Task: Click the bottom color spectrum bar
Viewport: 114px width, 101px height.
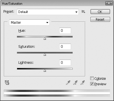Action: [x=57, y=95]
